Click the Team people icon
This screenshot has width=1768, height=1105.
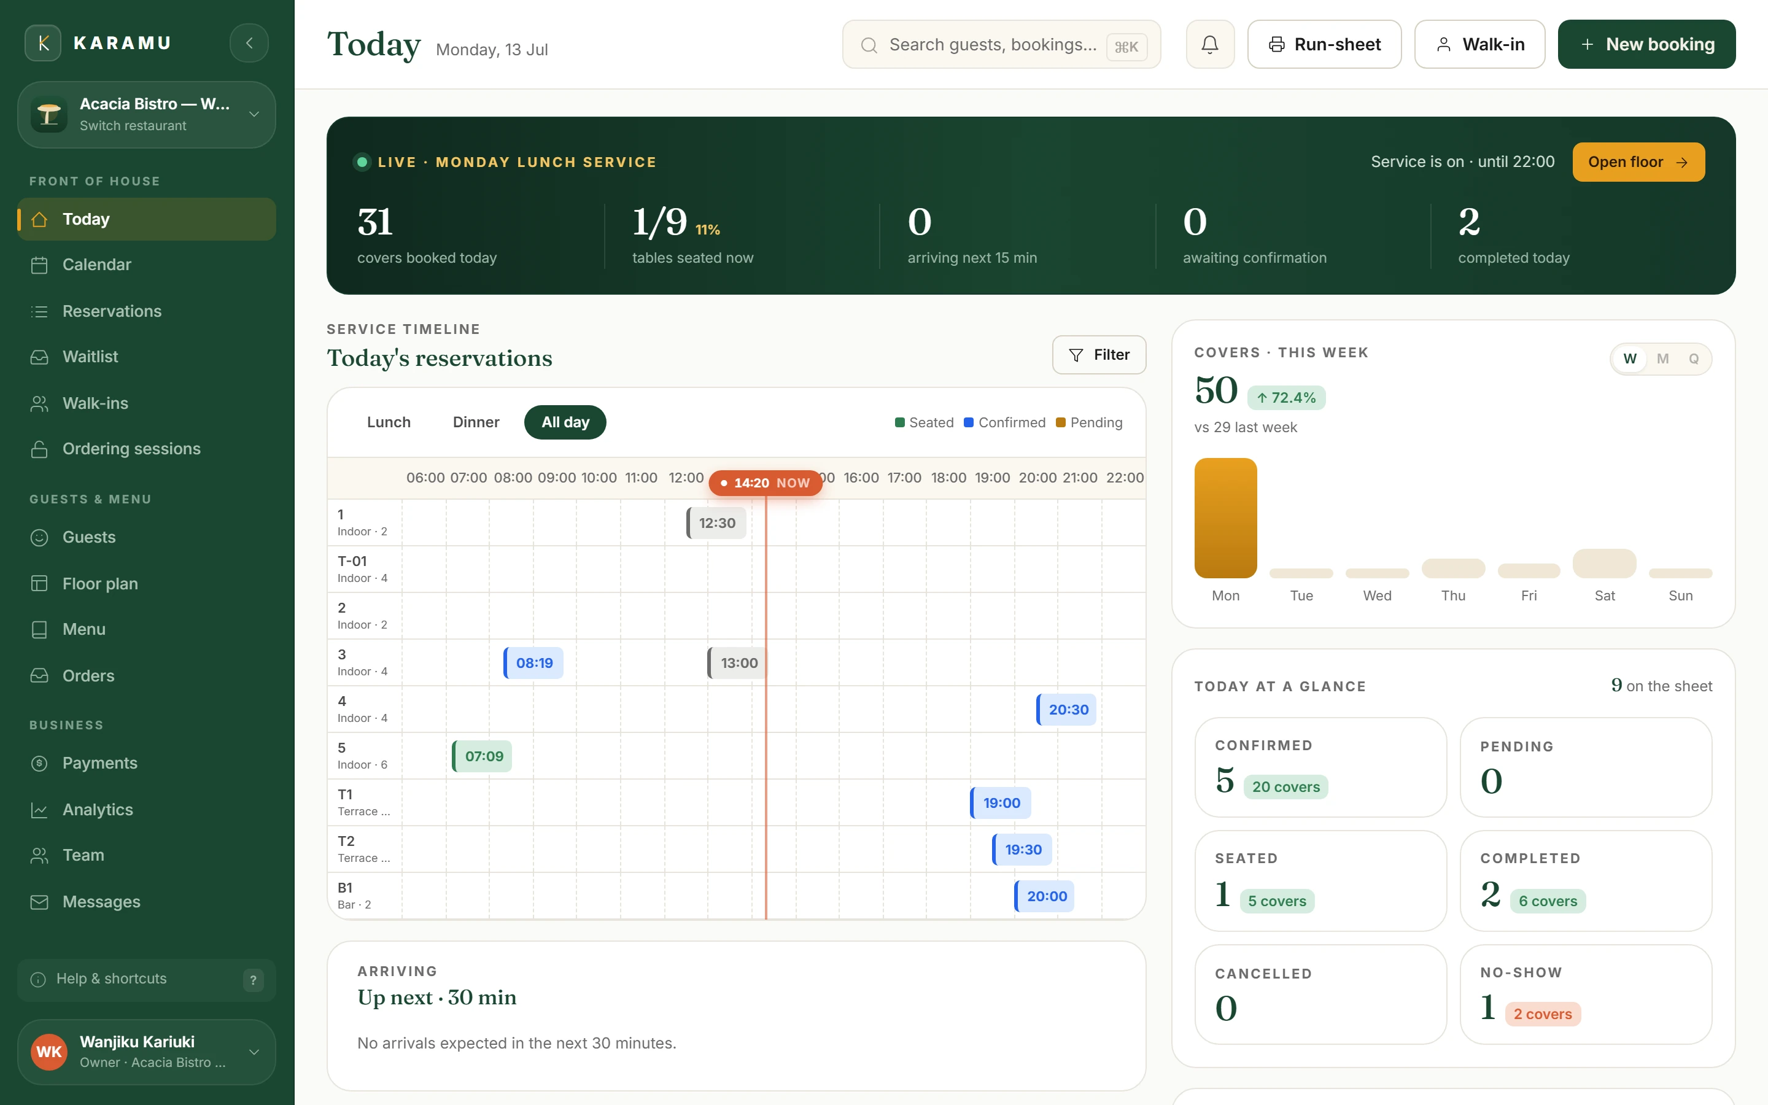pyautogui.click(x=39, y=855)
